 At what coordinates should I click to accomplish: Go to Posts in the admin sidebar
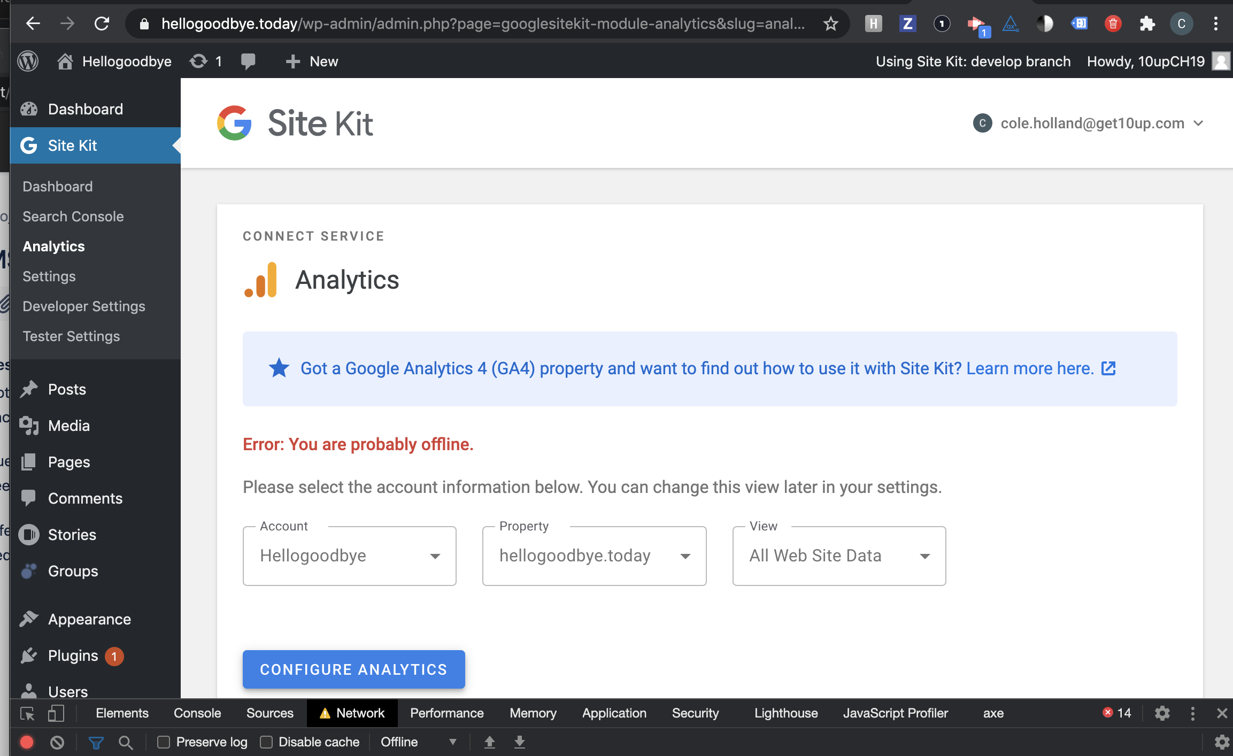[67, 389]
